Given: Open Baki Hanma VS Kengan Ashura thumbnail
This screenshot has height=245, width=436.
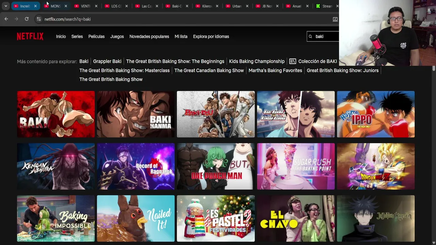Looking at the screenshot, I should click(x=296, y=114).
